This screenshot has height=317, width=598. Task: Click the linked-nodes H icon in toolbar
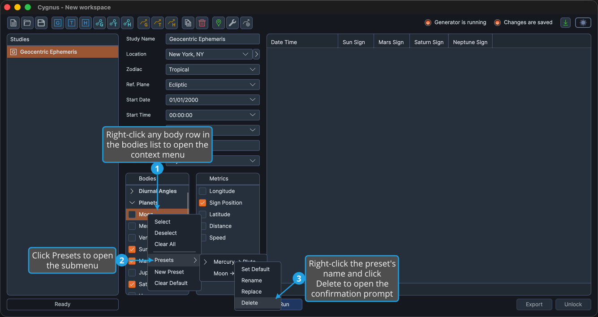[x=127, y=23]
